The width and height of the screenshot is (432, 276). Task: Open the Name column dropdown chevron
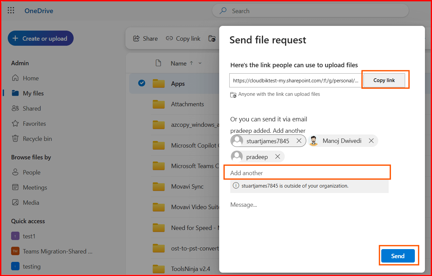[x=200, y=63]
